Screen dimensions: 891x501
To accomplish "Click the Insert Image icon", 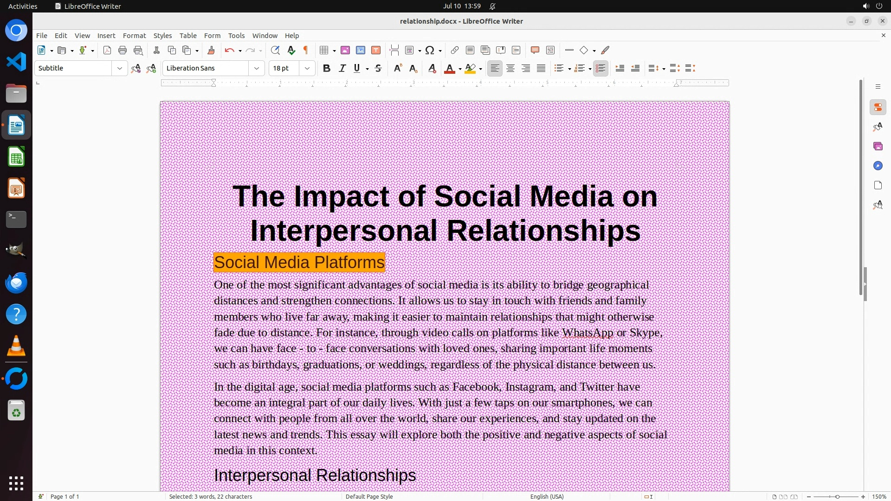I will [345, 50].
